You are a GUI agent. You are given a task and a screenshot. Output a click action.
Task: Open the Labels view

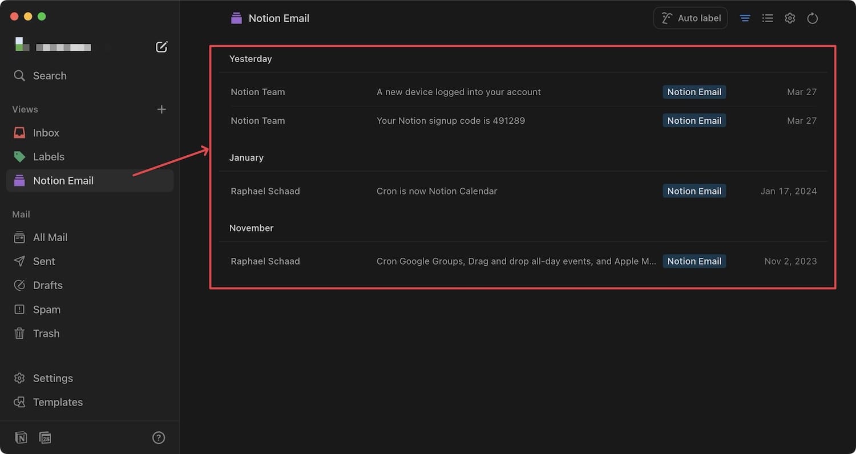[x=90, y=157]
